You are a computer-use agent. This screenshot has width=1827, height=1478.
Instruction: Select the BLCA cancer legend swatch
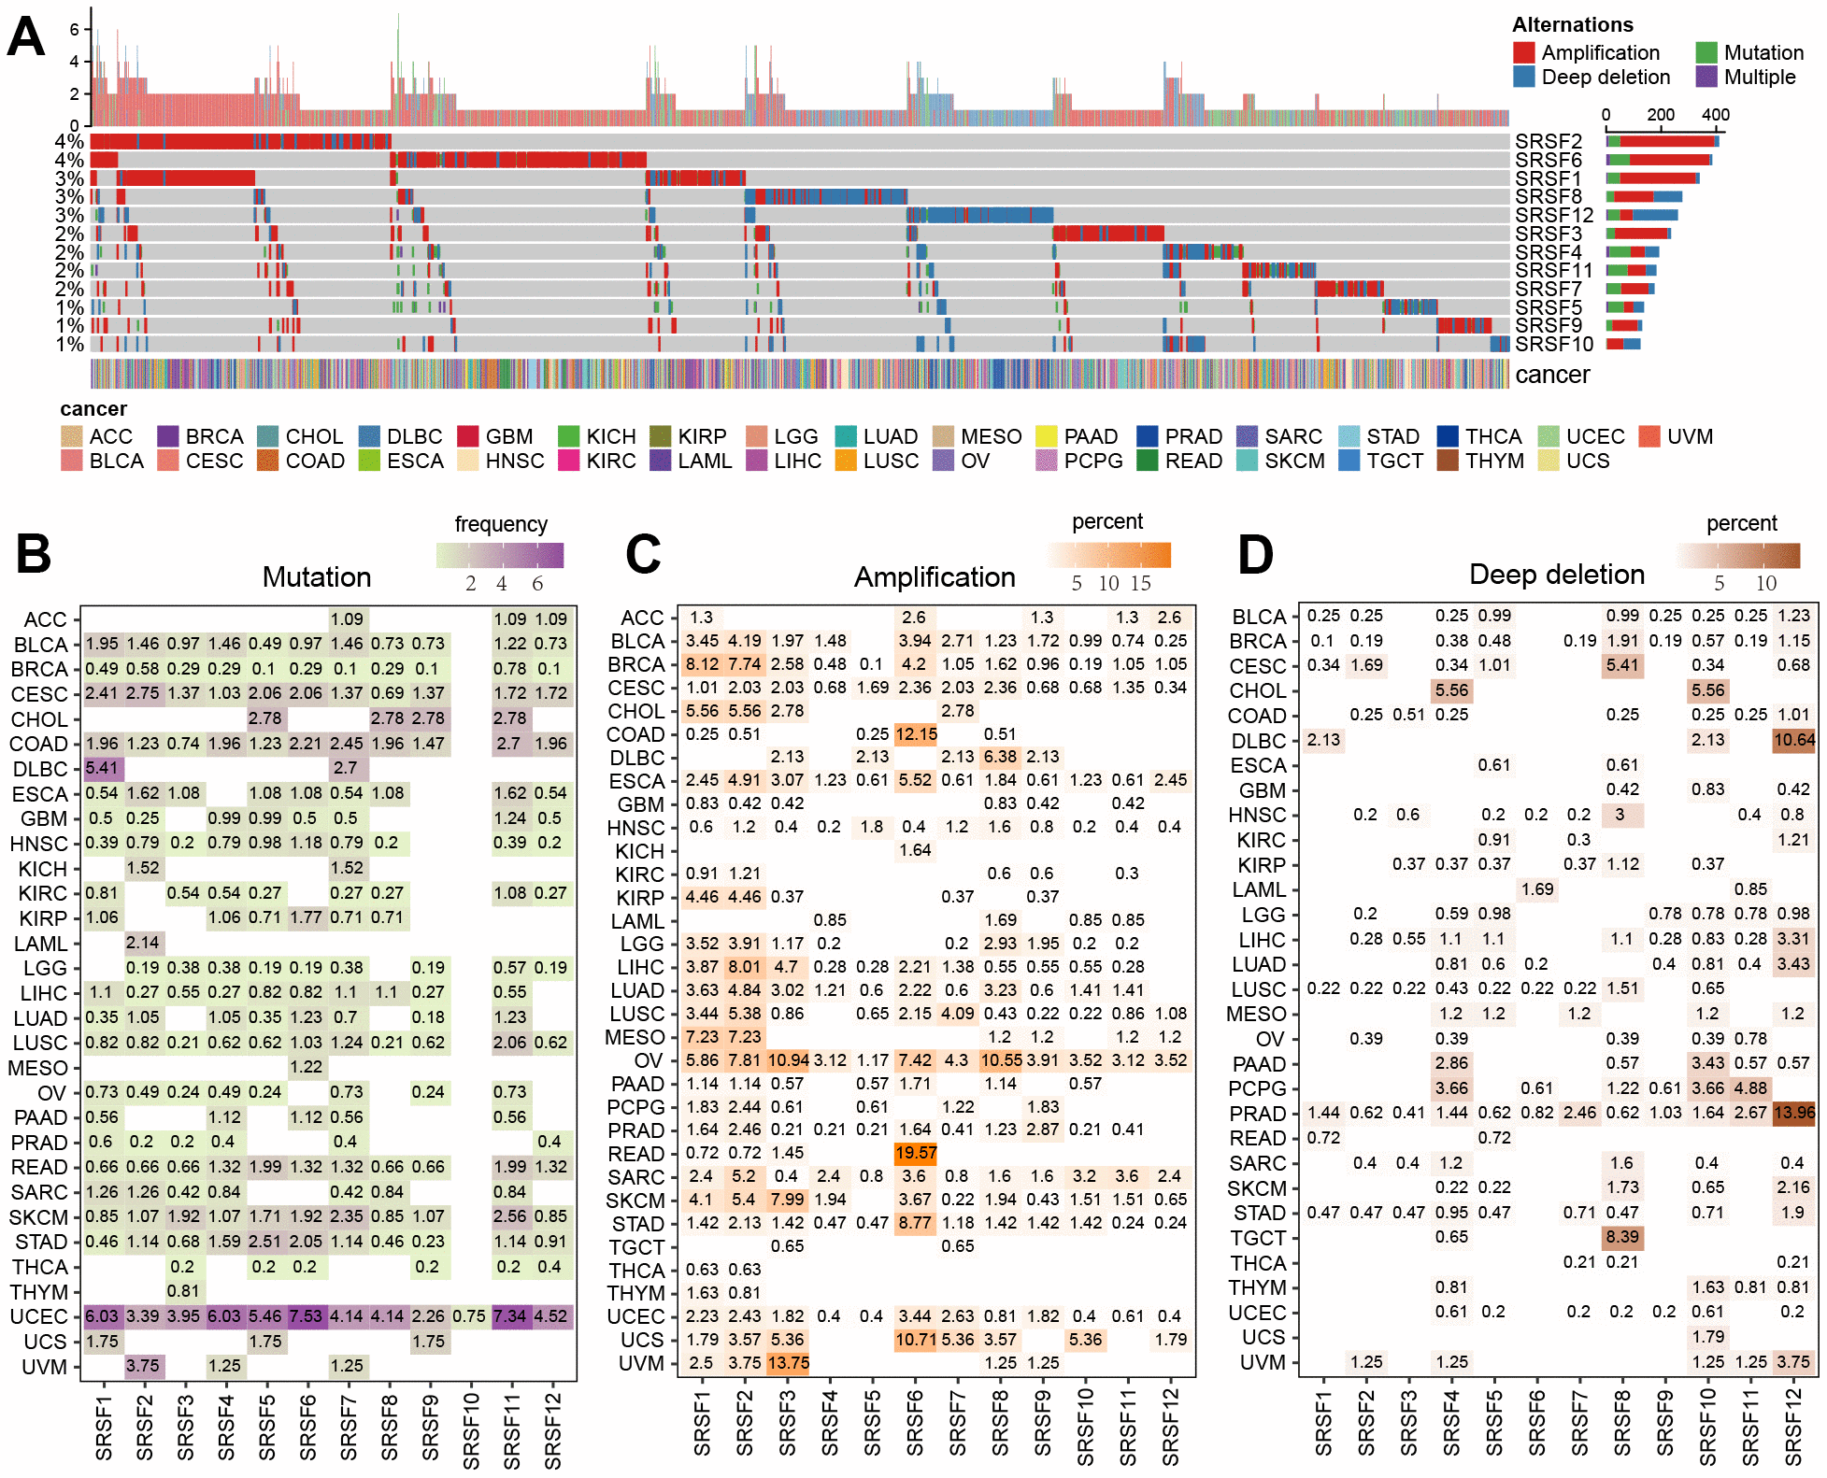coord(72,461)
